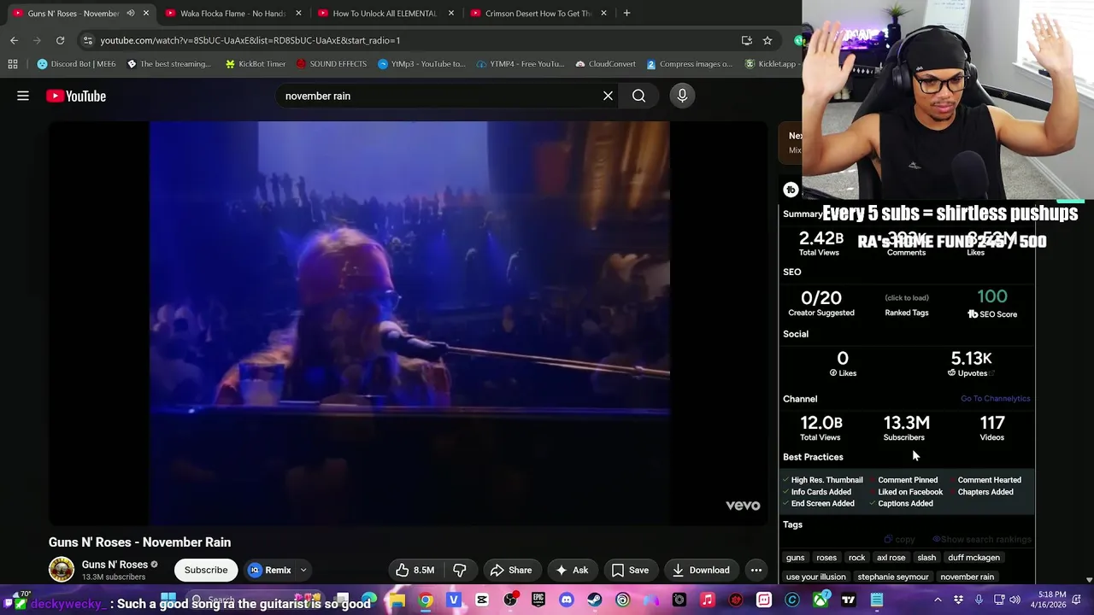Switch to How To Unlock All ELEMENTAL tab
Viewport: 1094px width, 615px height.
pyautogui.click(x=385, y=13)
